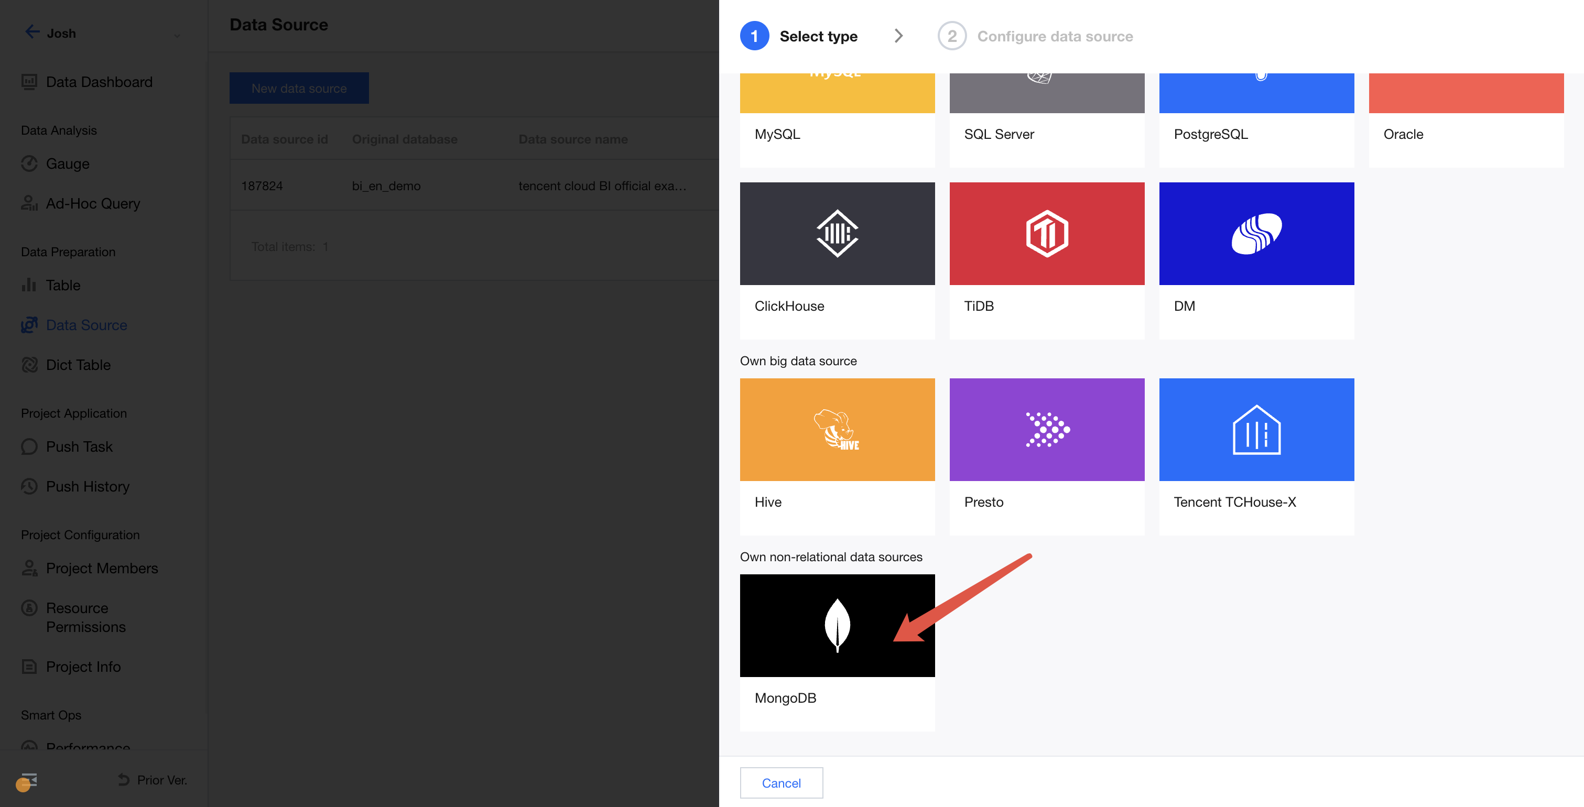Click the New data source button
The width and height of the screenshot is (1584, 807).
299,88
